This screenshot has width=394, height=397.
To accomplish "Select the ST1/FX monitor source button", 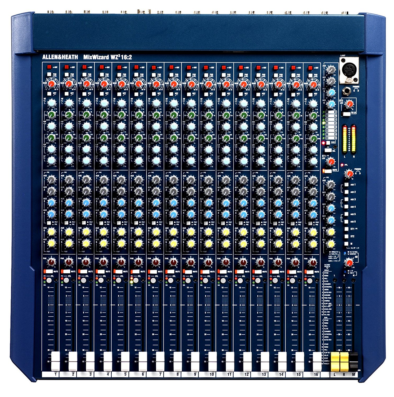I will coord(346,229).
